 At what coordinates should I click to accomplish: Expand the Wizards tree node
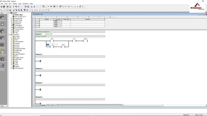tap(11, 31)
